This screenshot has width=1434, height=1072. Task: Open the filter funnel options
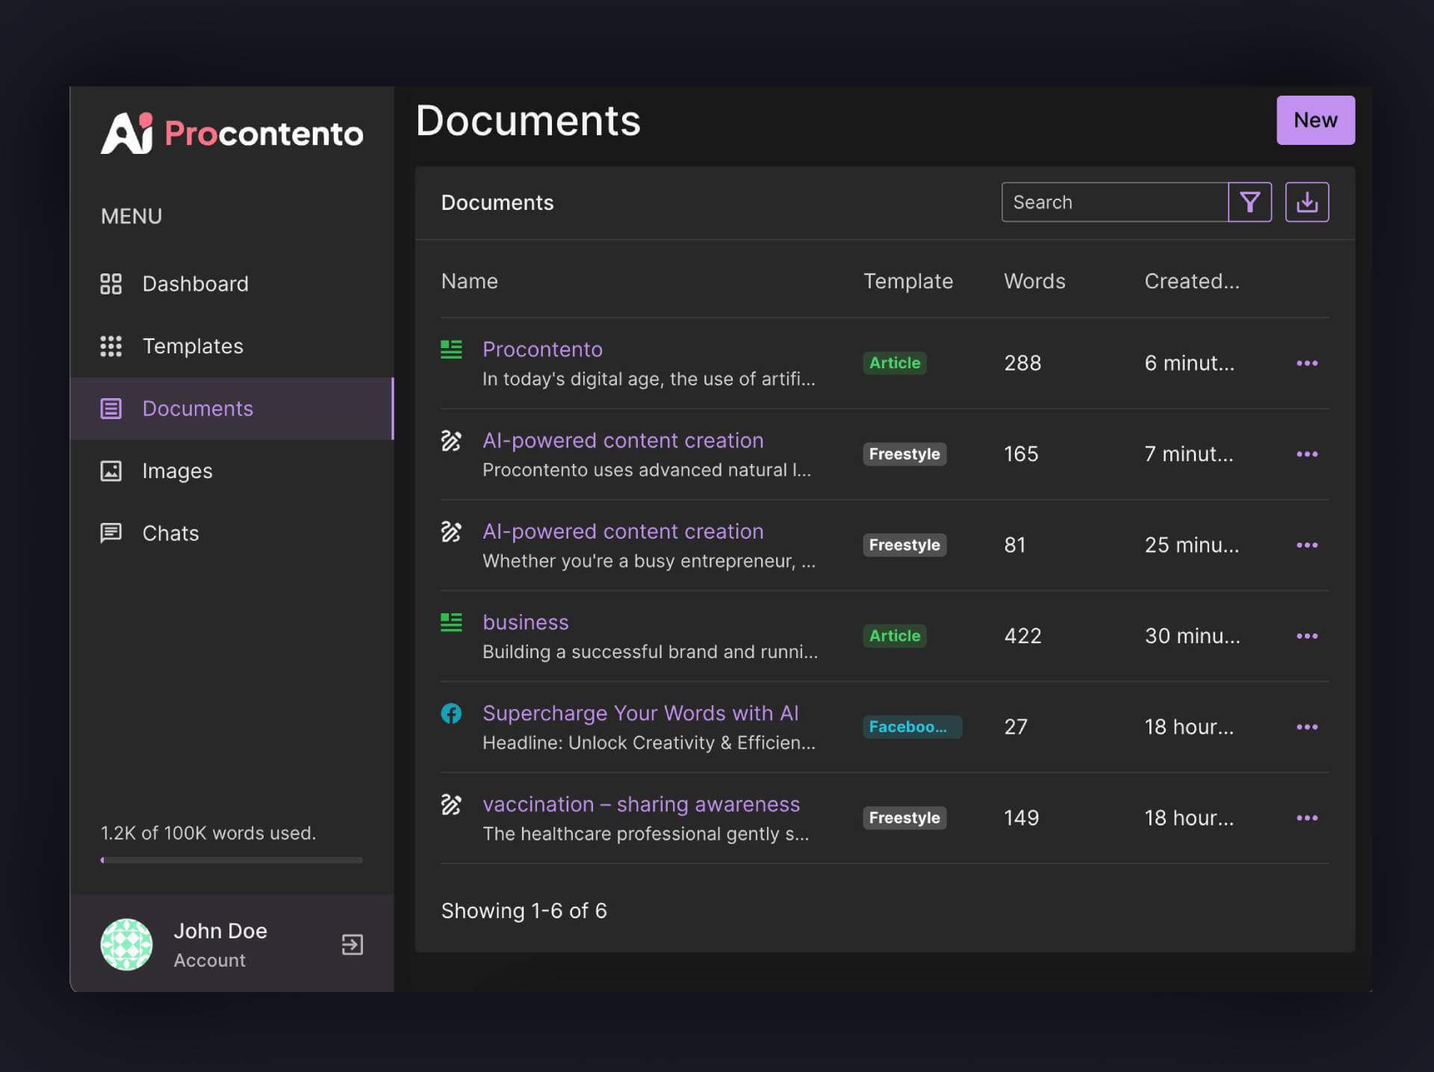coord(1250,202)
